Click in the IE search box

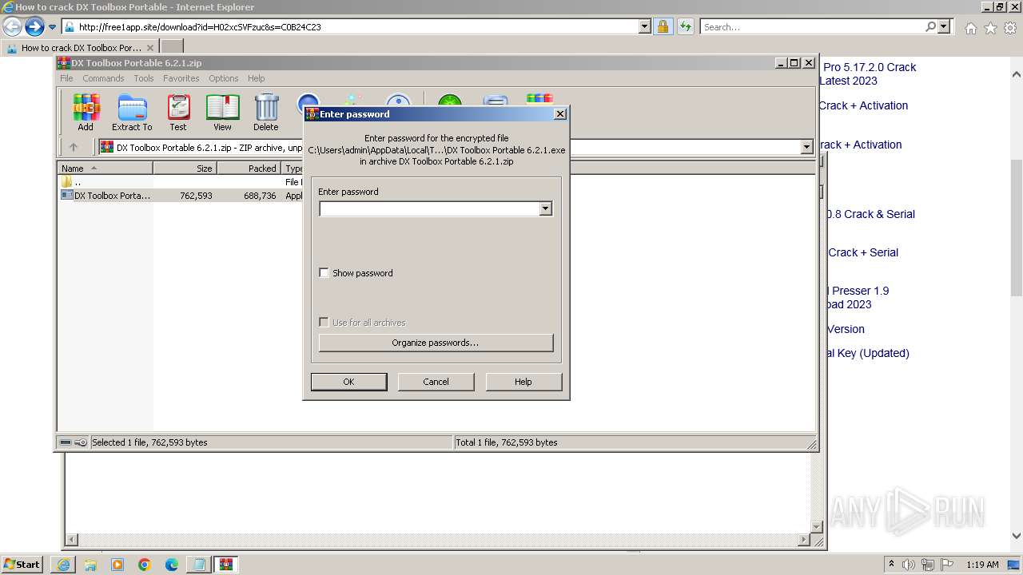pyautogui.click(x=812, y=27)
